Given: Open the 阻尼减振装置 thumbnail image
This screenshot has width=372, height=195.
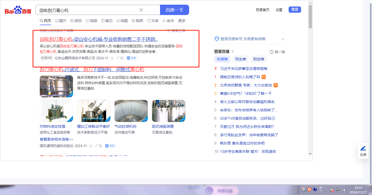Looking at the screenshot, I should click(x=169, y=111).
